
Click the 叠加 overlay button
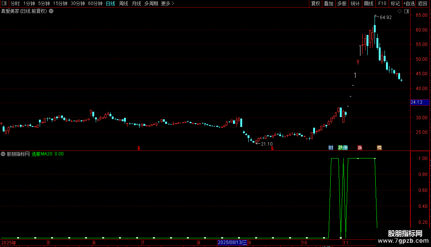click(328, 3)
